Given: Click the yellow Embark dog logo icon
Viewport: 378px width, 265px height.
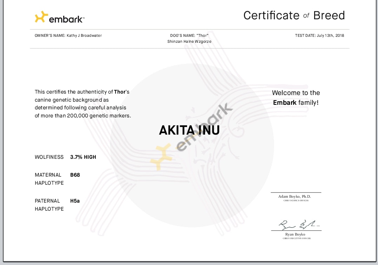Looking at the screenshot, I should coord(41,16).
